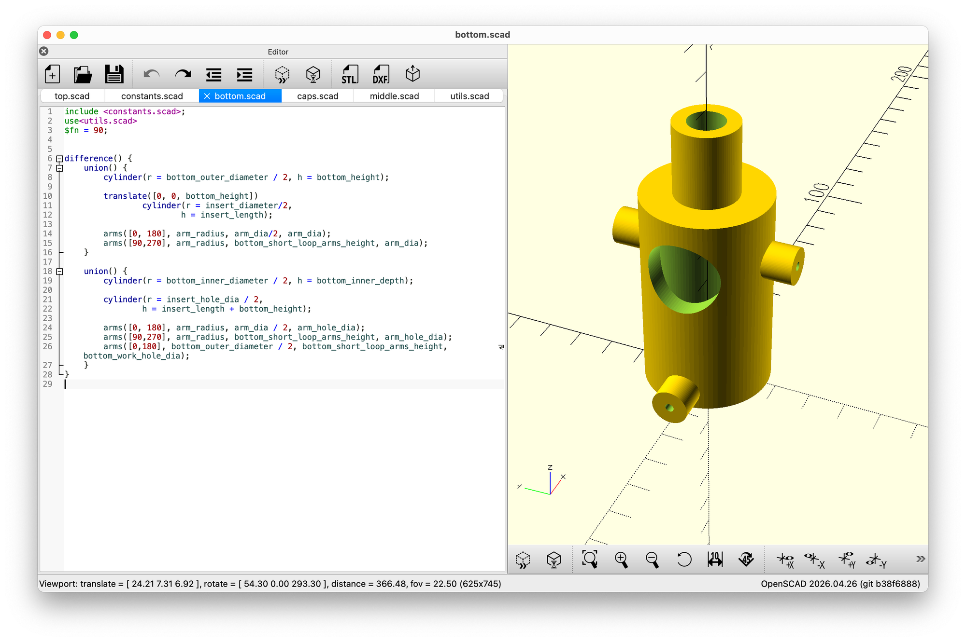
Task: Click the Render hourglass cube in editor toolbar
Action: (x=313, y=75)
